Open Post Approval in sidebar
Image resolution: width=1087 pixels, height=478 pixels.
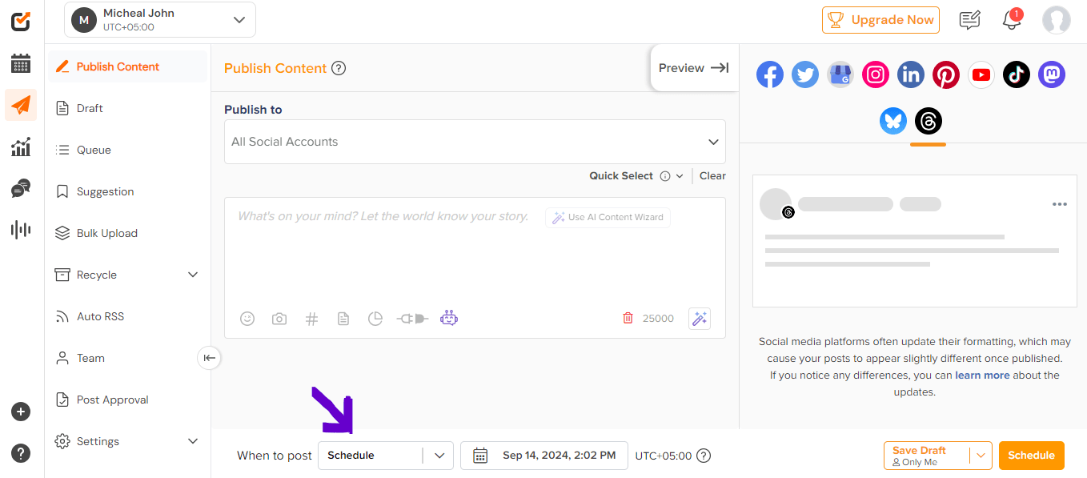pos(127,400)
